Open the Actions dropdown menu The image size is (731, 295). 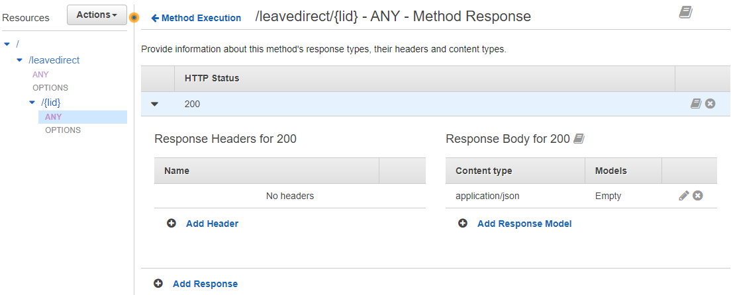coord(97,15)
